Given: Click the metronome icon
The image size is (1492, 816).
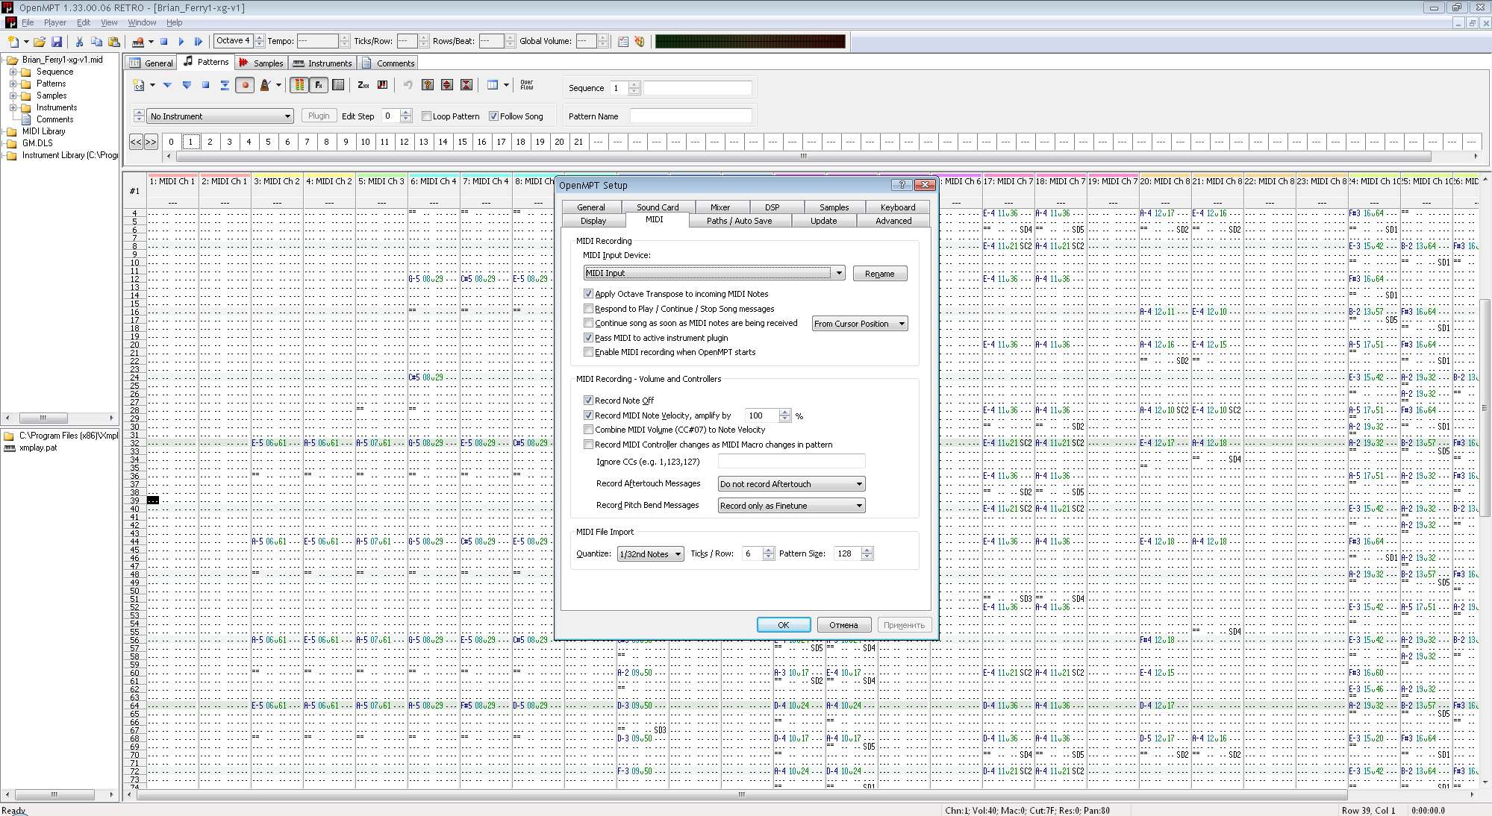Looking at the screenshot, I should (x=264, y=85).
